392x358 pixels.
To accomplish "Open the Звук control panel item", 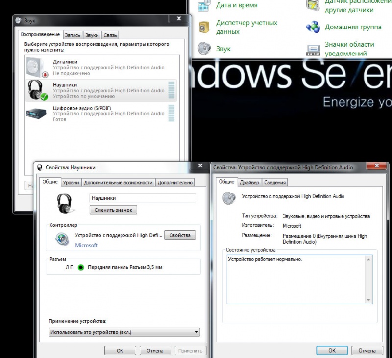I will coord(223,49).
